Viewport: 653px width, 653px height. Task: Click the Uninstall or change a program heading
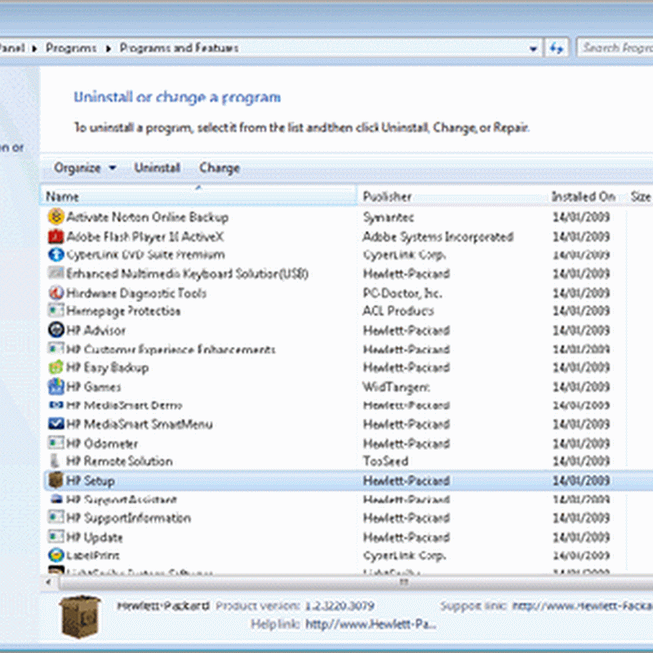177,97
